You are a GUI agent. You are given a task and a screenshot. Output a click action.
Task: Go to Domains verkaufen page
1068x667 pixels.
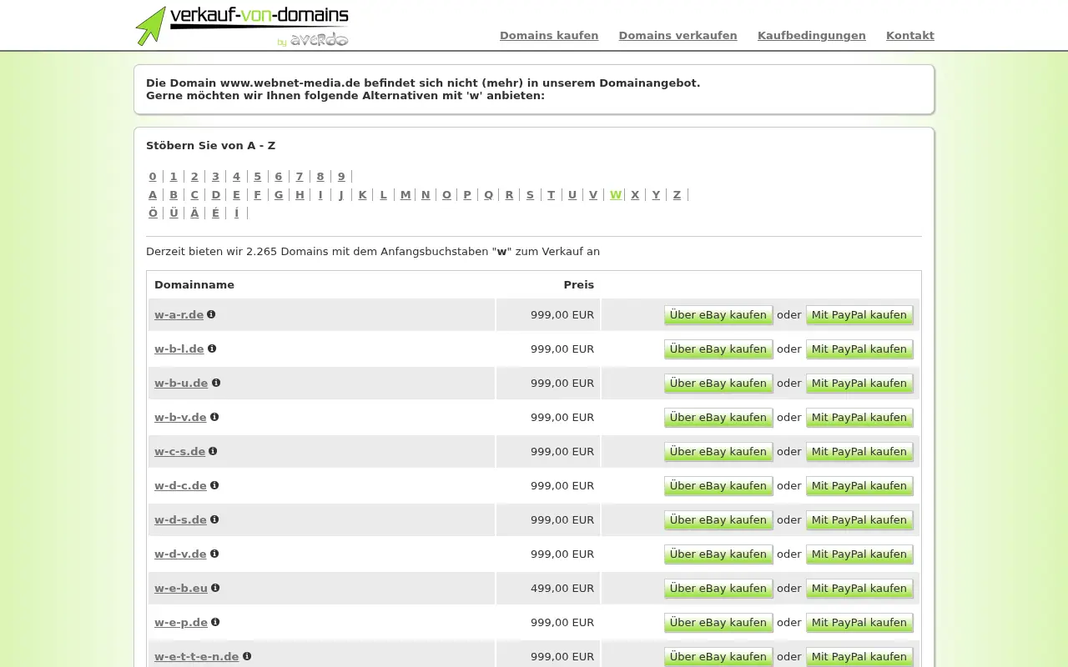click(x=678, y=35)
